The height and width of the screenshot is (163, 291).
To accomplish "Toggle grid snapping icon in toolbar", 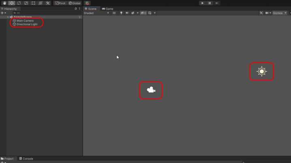I will tap(87, 3).
